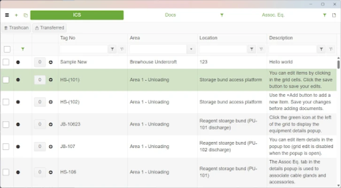This screenshot has height=188, width=341.
Task: Open the Area filter dropdown
Action: [191, 49]
